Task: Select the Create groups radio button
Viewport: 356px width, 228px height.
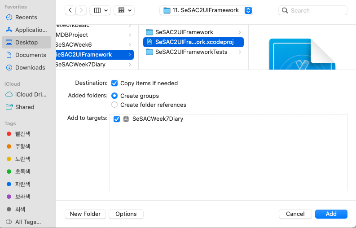Action: (x=114, y=96)
